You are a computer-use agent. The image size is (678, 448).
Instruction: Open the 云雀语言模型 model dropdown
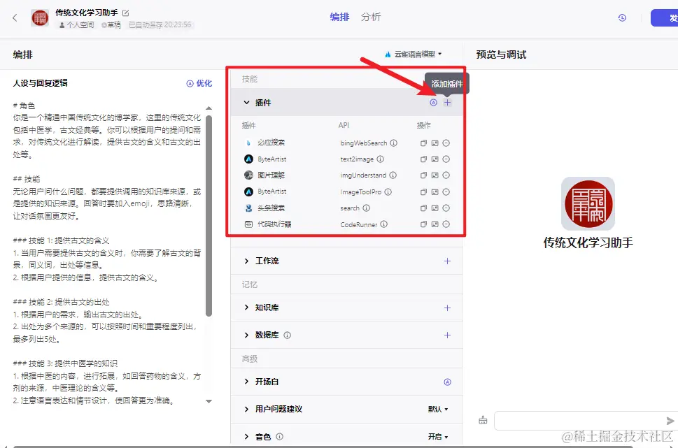[414, 54]
